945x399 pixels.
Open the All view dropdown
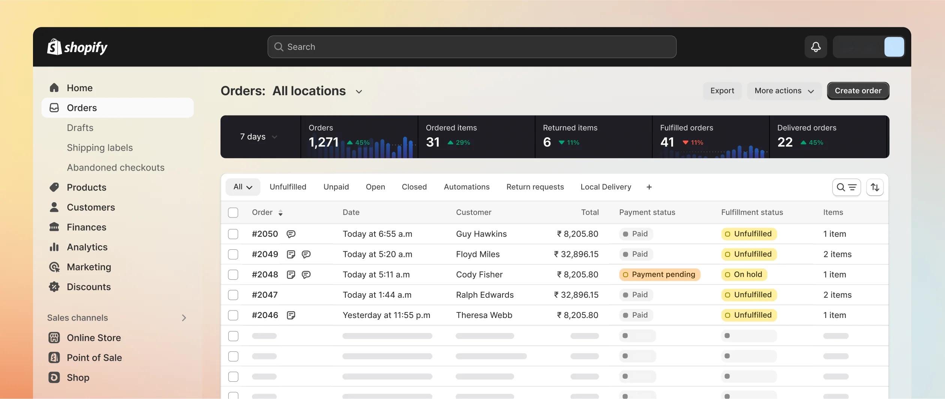[x=243, y=187]
